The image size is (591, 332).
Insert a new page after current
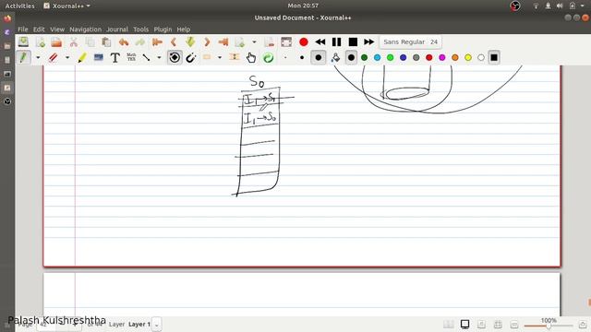(240, 41)
